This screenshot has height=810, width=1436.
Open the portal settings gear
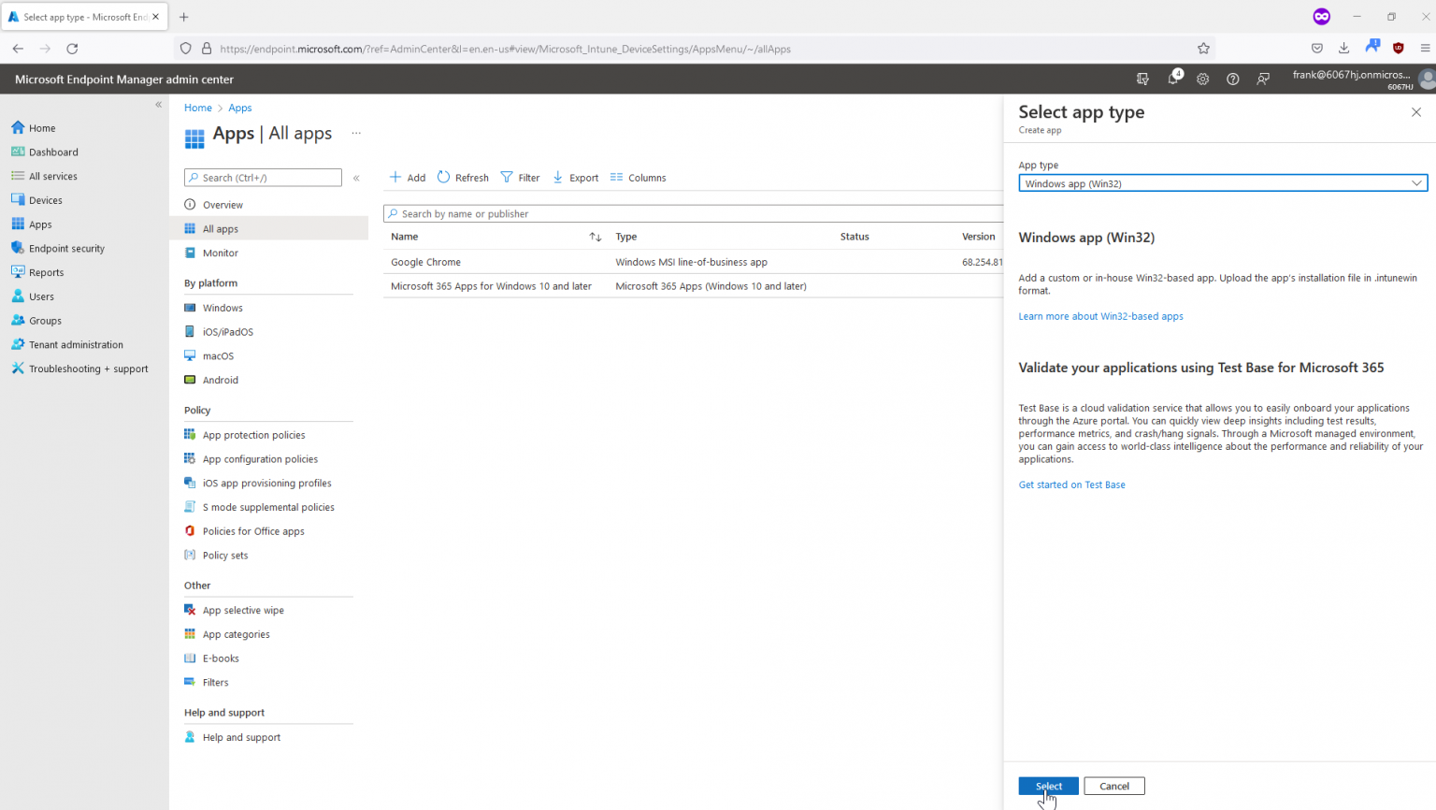tap(1202, 80)
